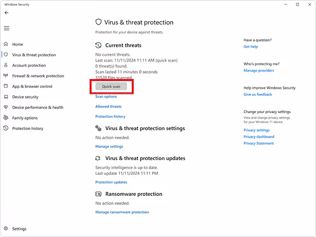The height and width of the screenshot is (237, 316).
Task: Start a Quick scan
Action: [x=111, y=86]
